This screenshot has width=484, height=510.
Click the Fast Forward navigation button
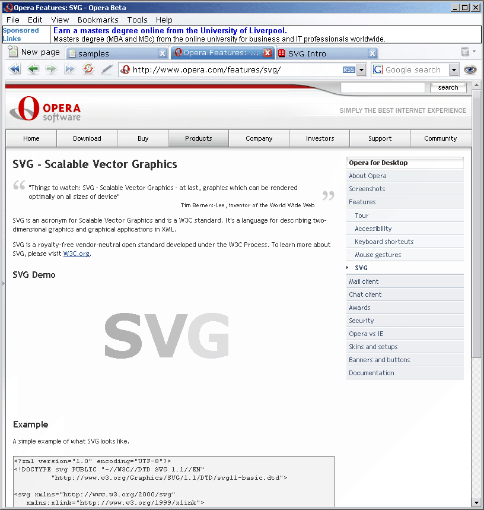(x=70, y=69)
